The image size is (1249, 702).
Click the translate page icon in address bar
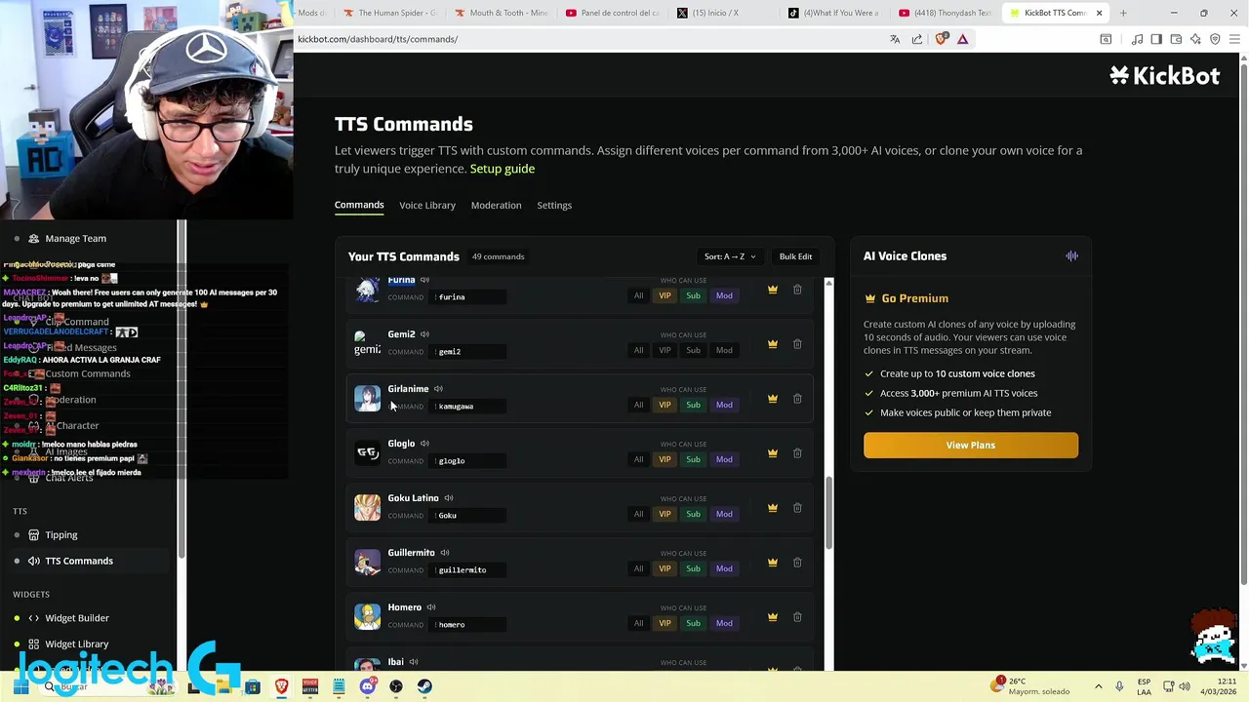[x=895, y=39]
